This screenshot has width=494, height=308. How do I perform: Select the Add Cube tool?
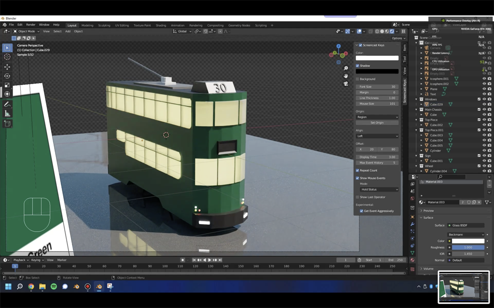(7, 124)
